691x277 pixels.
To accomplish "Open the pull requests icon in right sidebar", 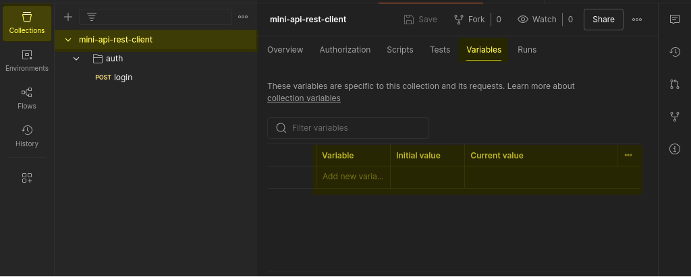I will [x=674, y=84].
